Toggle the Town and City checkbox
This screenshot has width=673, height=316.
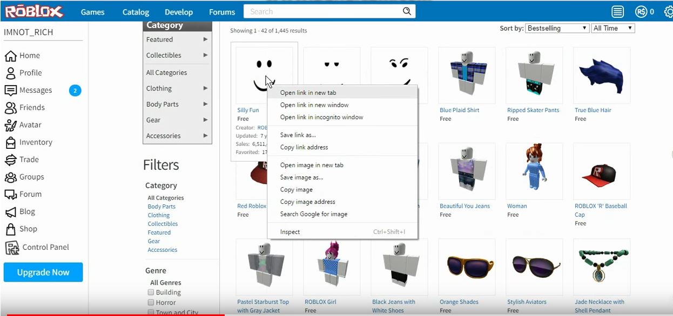[151, 313]
